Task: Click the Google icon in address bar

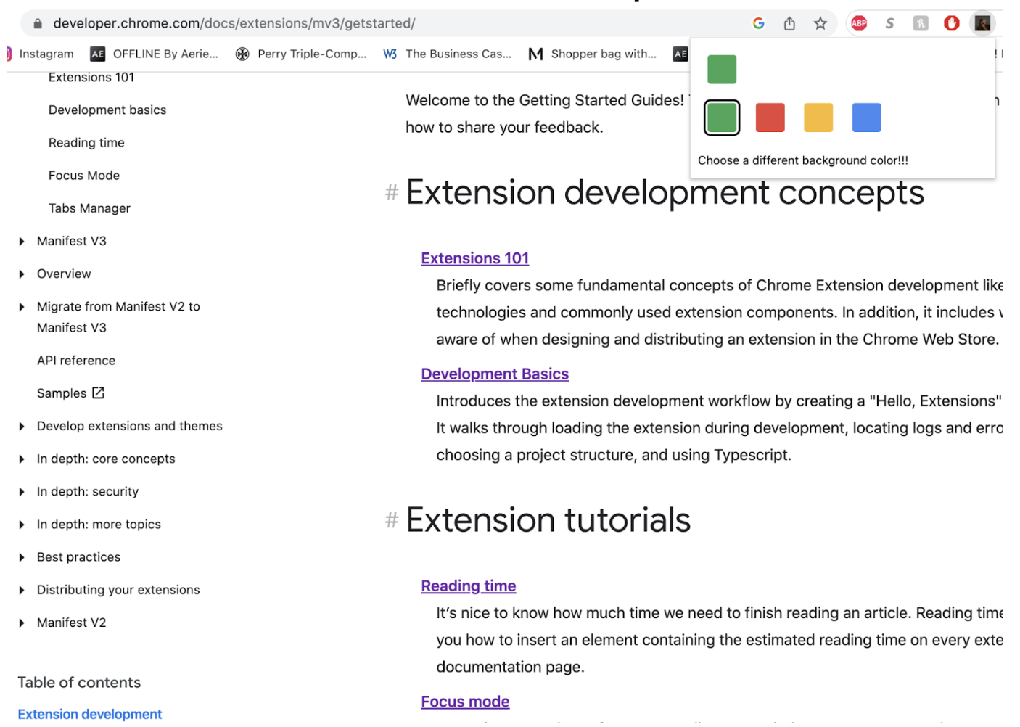Action: (x=758, y=24)
